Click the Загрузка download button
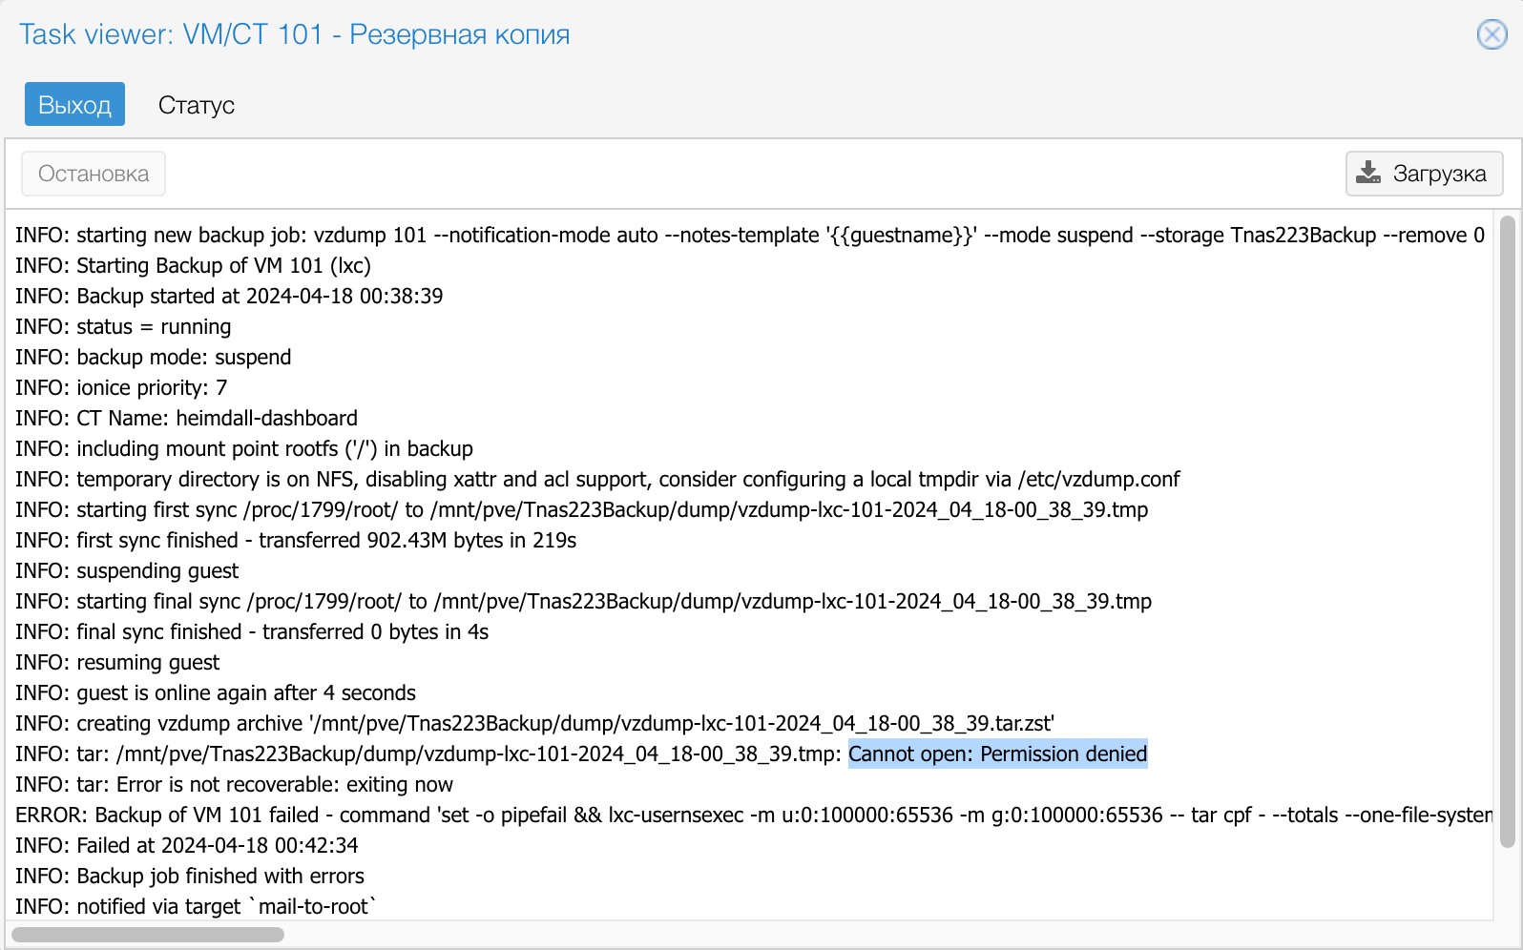The width and height of the screenshot is (1523, 950). 1424,174
